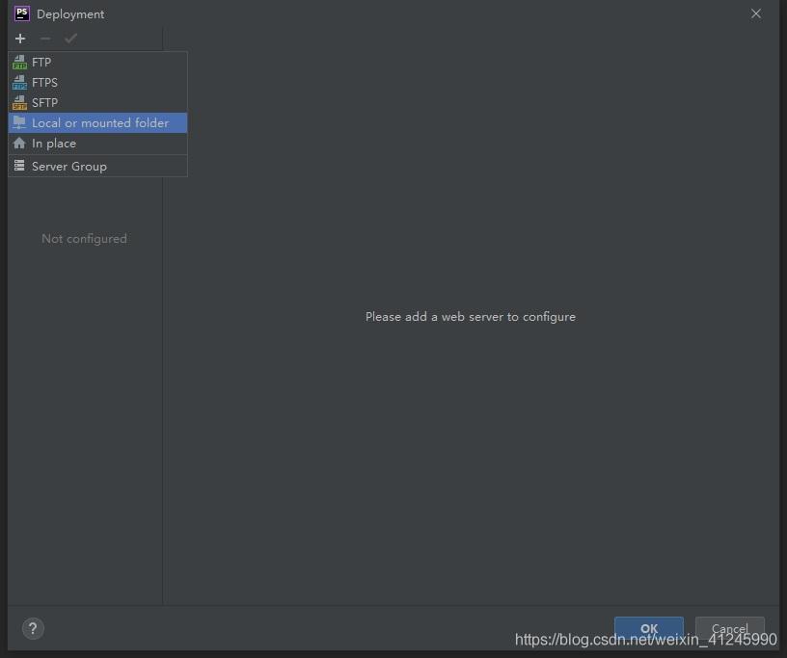Screen dimensions: 787x658
Task: Select FTPS in the popup list
Action: pyautogui.click(x=44, y=83)
